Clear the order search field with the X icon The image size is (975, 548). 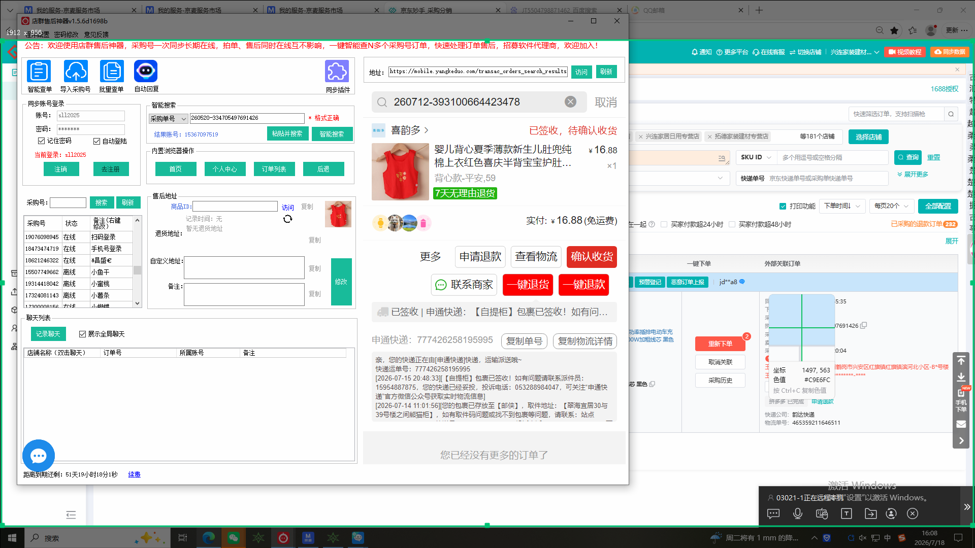coord(570,102)
